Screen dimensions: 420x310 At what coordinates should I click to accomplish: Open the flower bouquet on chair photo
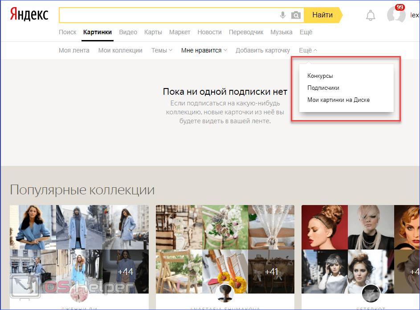coord(225,227)
